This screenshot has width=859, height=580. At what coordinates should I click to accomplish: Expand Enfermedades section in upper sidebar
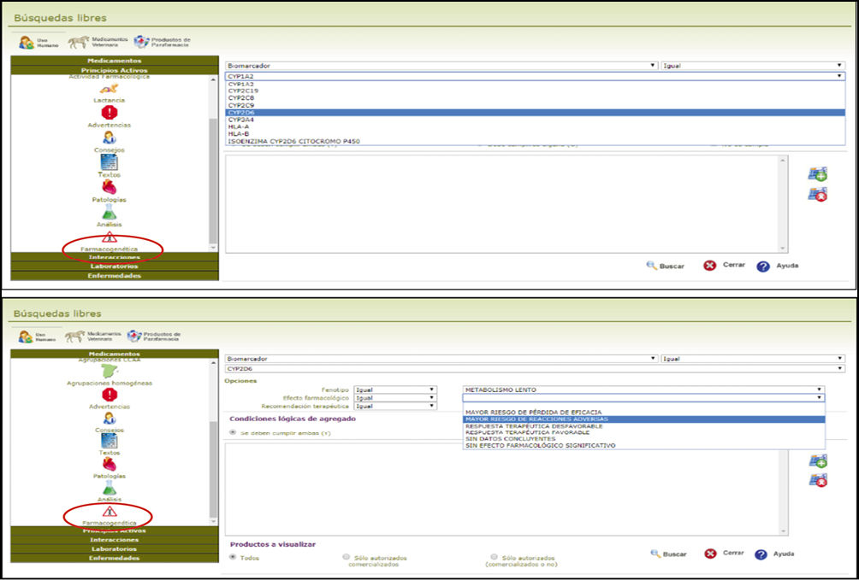(x=114, y=275)
